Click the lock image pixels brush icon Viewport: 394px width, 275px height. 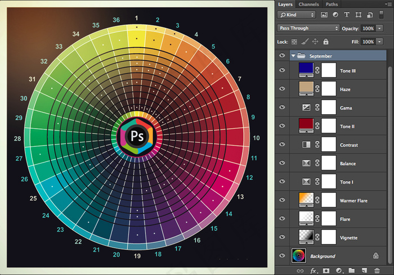point(305,42)
